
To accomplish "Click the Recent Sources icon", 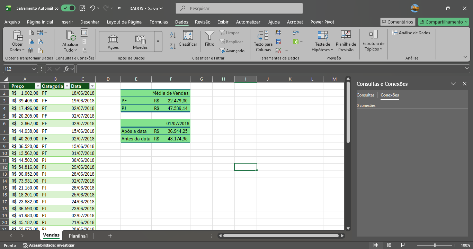I will pyautogui.click(x=40, y=42).
